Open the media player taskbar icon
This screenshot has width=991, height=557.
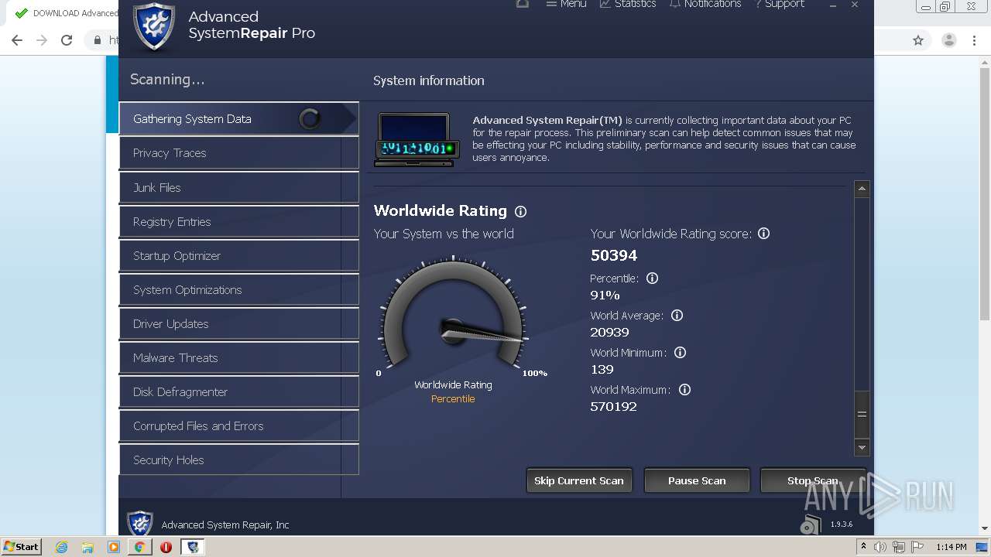pos(114,547)
